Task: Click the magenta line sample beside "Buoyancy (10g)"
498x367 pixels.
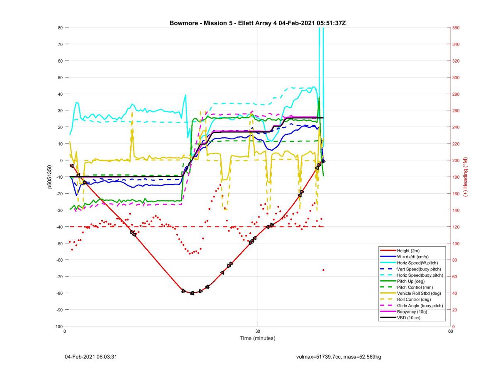Action: [388, 311]
